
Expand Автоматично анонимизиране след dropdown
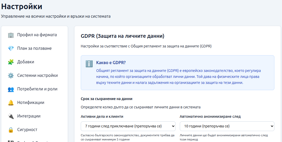227,126
